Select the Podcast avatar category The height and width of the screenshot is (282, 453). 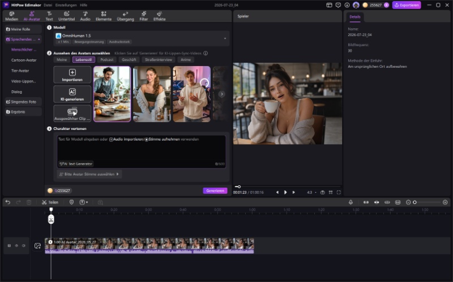pos(107,60)
